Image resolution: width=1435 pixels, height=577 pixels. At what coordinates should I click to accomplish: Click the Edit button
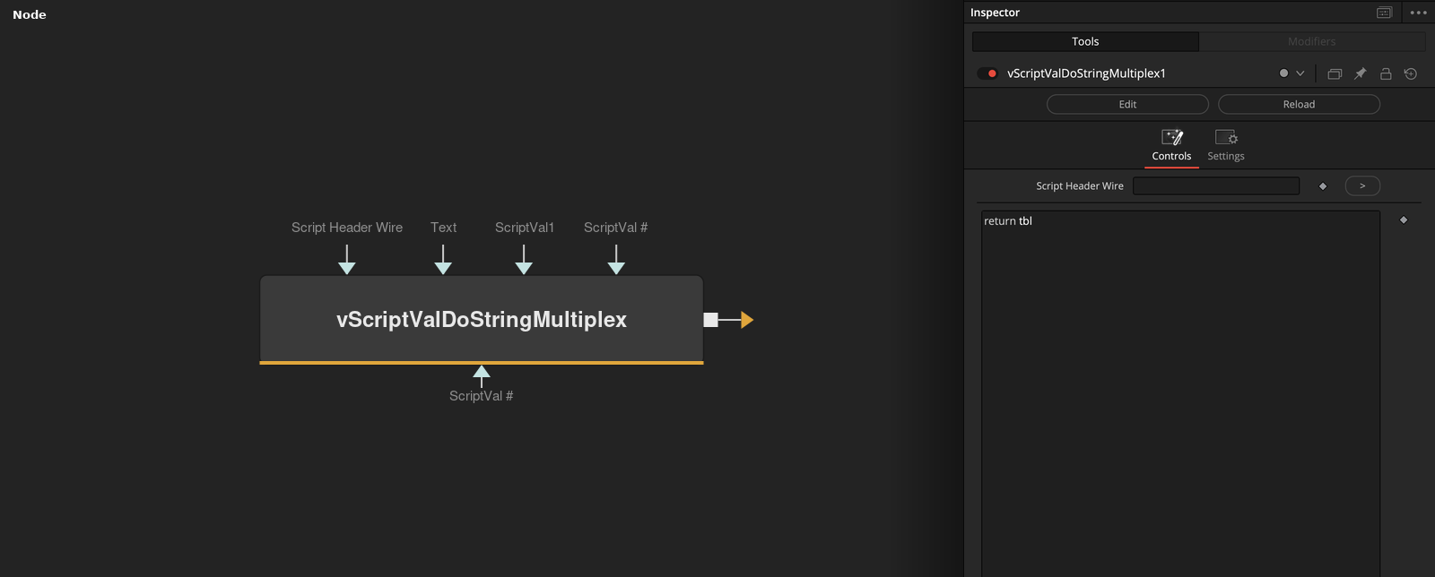point(1127,104)
